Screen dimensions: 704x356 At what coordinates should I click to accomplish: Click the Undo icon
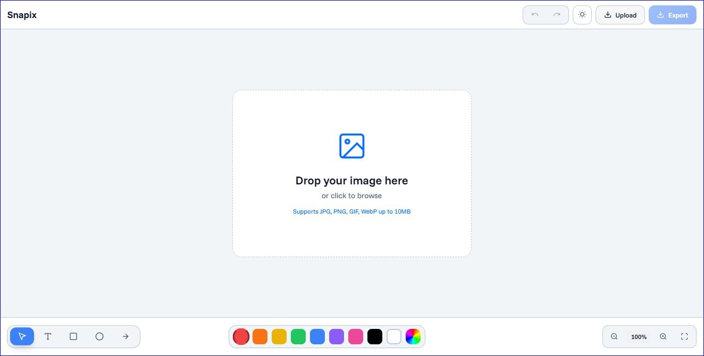(535, 15)
